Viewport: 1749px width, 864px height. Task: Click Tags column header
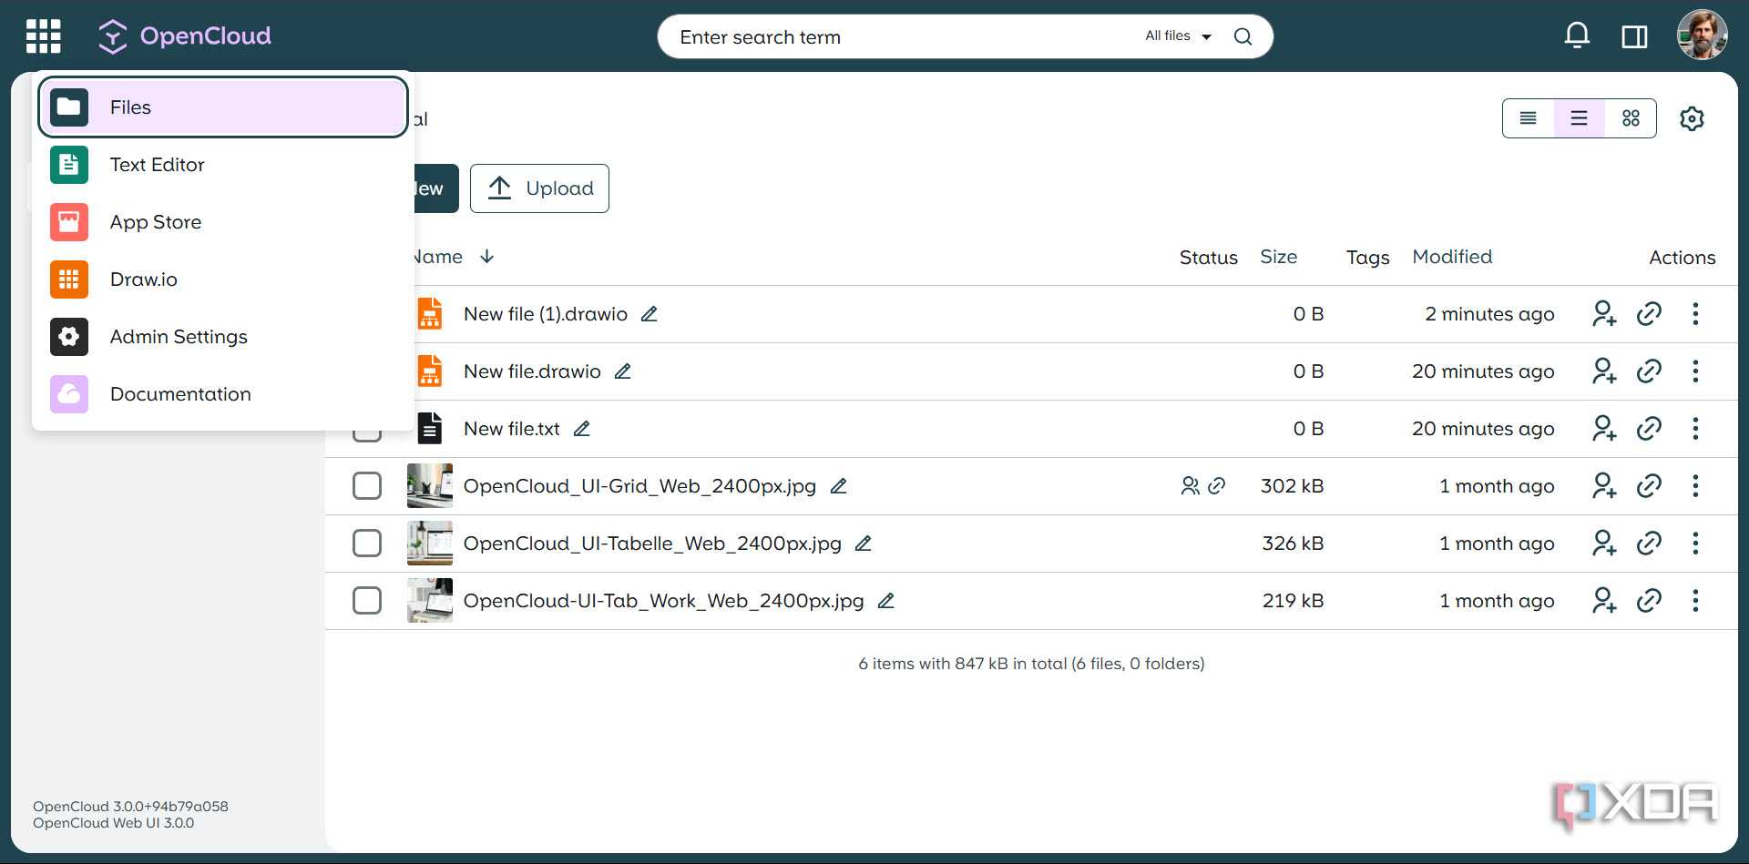pos(1367,258)
